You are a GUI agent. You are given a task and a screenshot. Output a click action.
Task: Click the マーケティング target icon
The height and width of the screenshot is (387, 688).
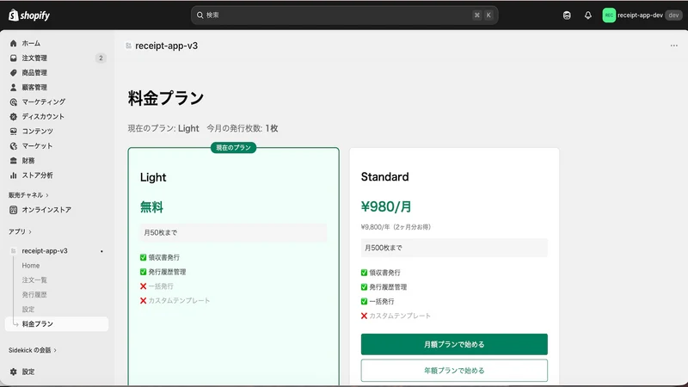click(13, 101)
